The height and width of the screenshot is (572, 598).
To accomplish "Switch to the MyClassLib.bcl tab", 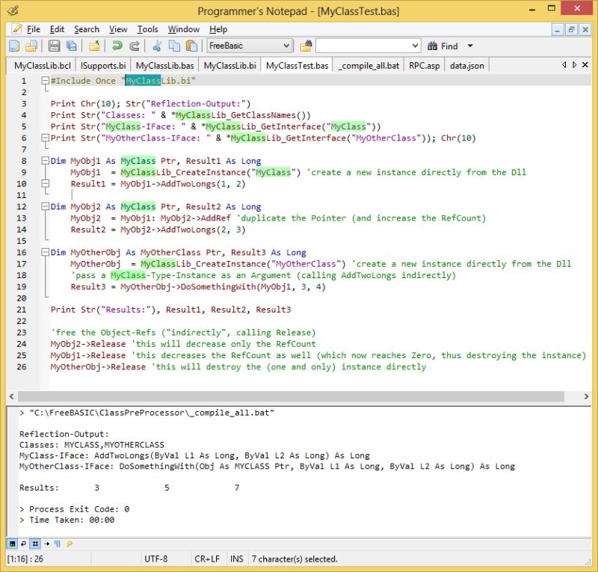I will coord(43,66).
